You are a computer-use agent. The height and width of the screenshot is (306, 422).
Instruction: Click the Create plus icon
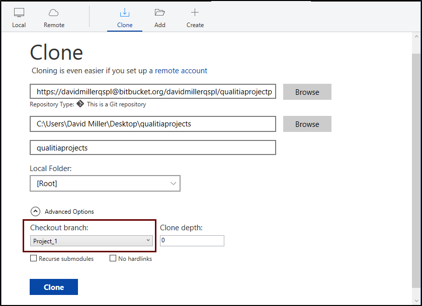point(195,13)
